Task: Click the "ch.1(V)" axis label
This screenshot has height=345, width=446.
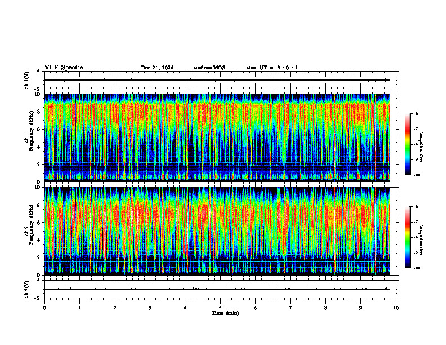Action: pos(27,80)
